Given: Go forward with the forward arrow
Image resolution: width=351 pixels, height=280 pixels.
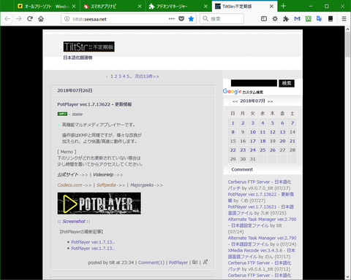Looking at the screenshot, I should tap(19, 19).
